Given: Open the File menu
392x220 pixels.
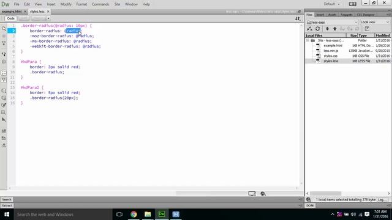Looking at the screenshot, I should [x=17, y=4].
